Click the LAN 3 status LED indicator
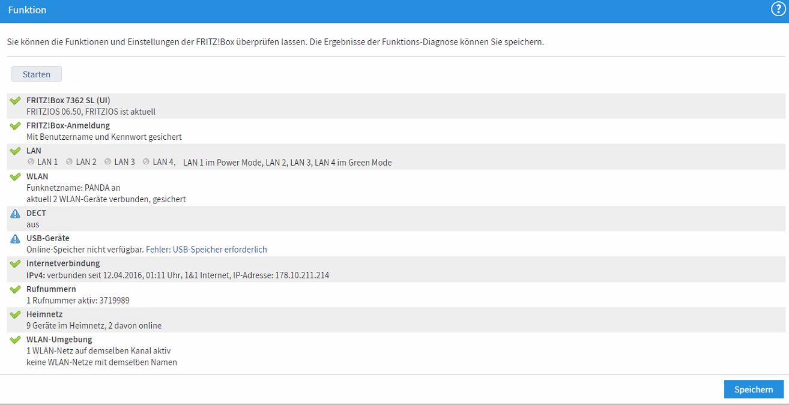 (x=107, y=162)
